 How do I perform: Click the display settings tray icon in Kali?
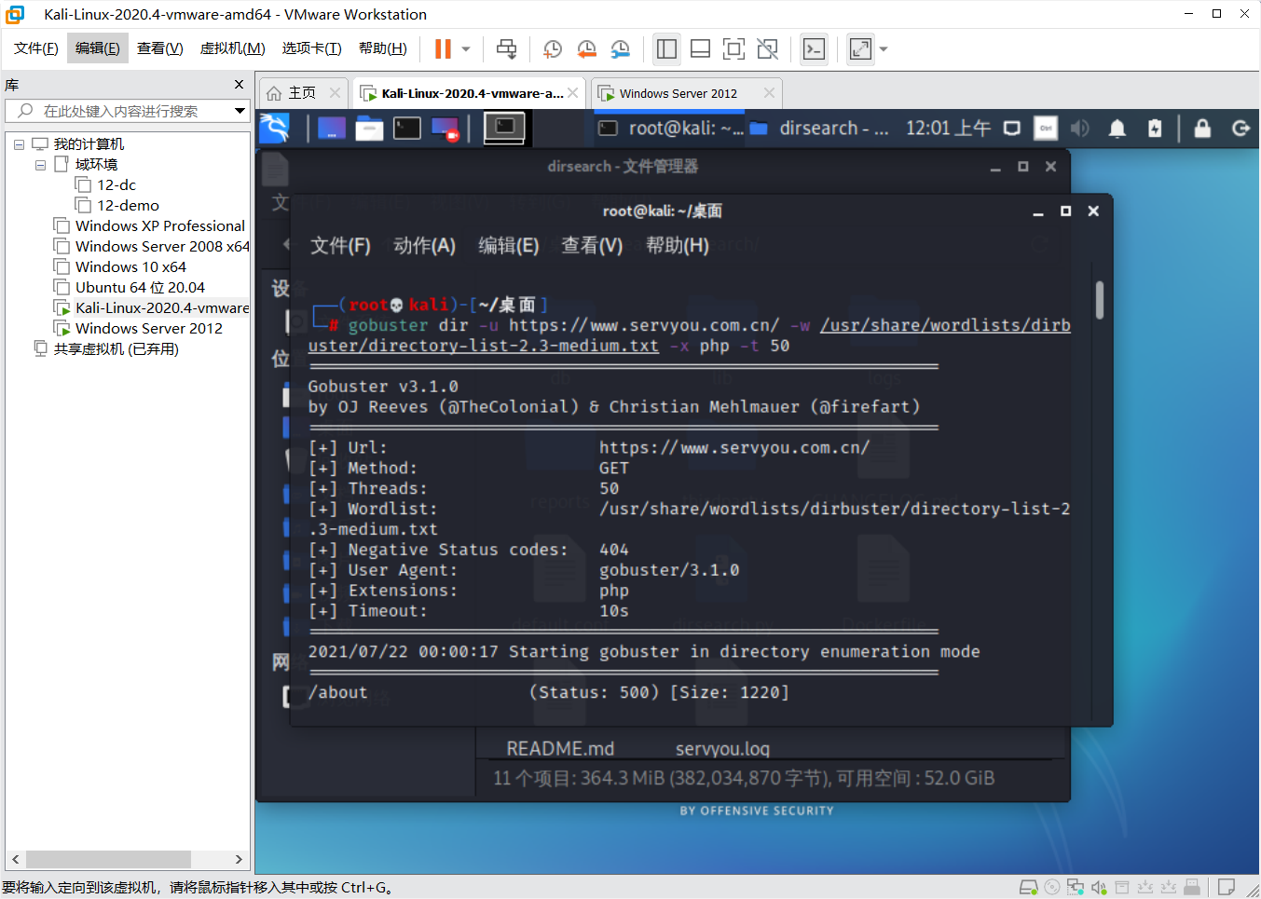[x=1011, y=129]
